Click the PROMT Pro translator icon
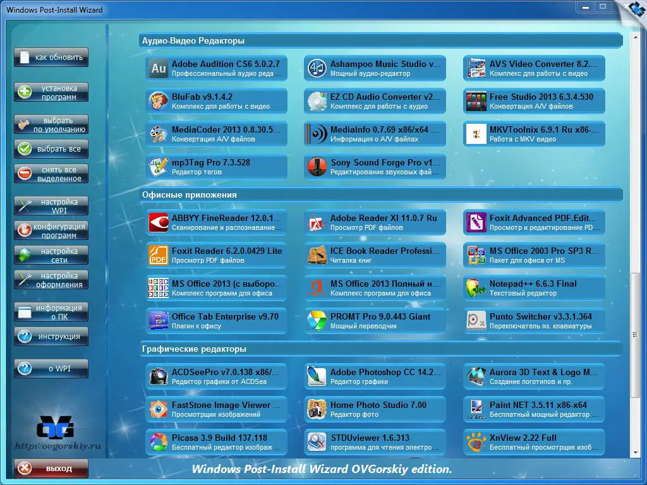 point(317,321)
